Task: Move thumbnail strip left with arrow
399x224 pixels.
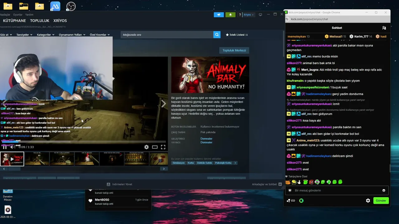Action: coord(4,169)
